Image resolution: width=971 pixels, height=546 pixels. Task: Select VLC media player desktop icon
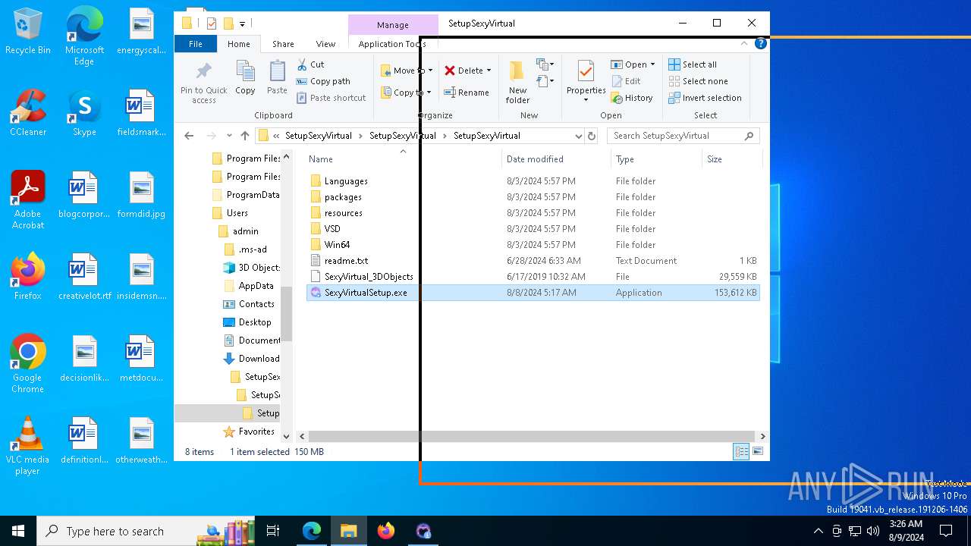pyautogui.click(x=27, y=446)
